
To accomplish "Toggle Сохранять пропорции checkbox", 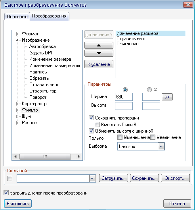I will click(91, 118).
